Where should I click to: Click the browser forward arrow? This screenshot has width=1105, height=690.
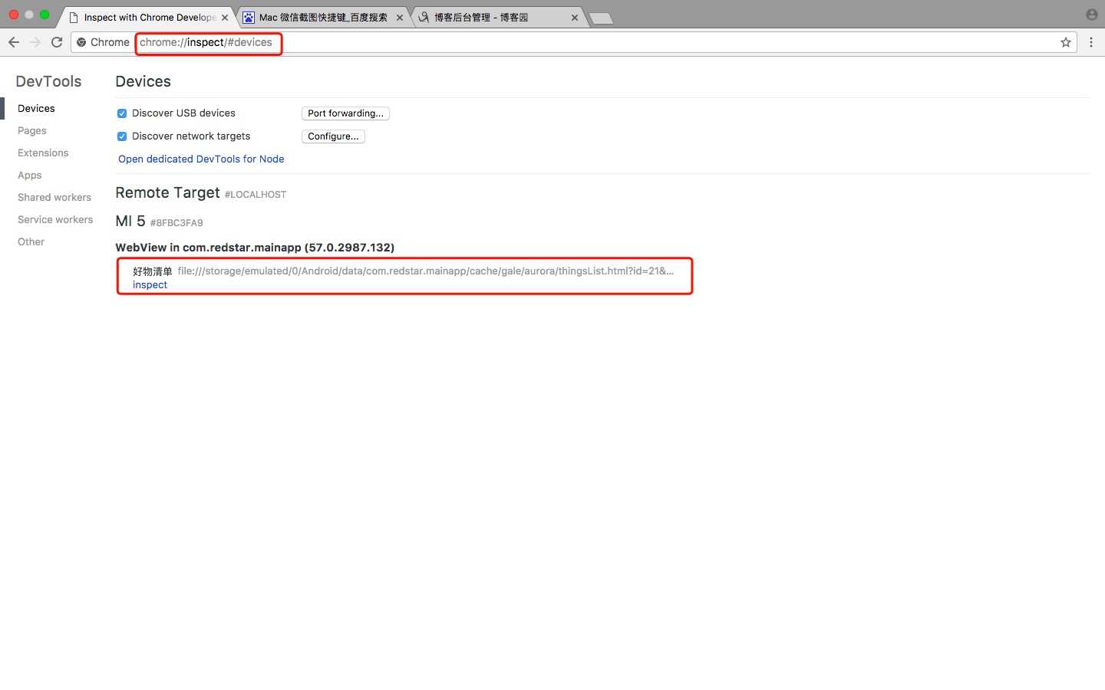[35, 42]
